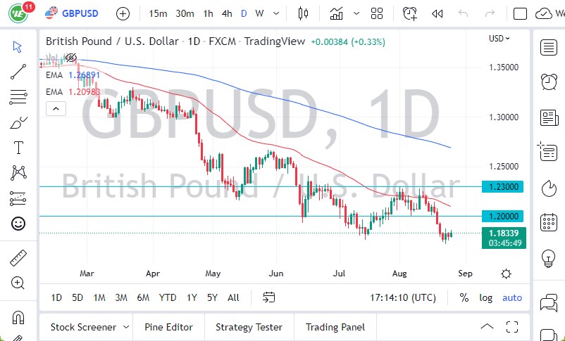This screenshot has width=565, height=341.
Task: Switch to the Strategy Tester tab
Action: pyautogui.click(x=249, y=327)
